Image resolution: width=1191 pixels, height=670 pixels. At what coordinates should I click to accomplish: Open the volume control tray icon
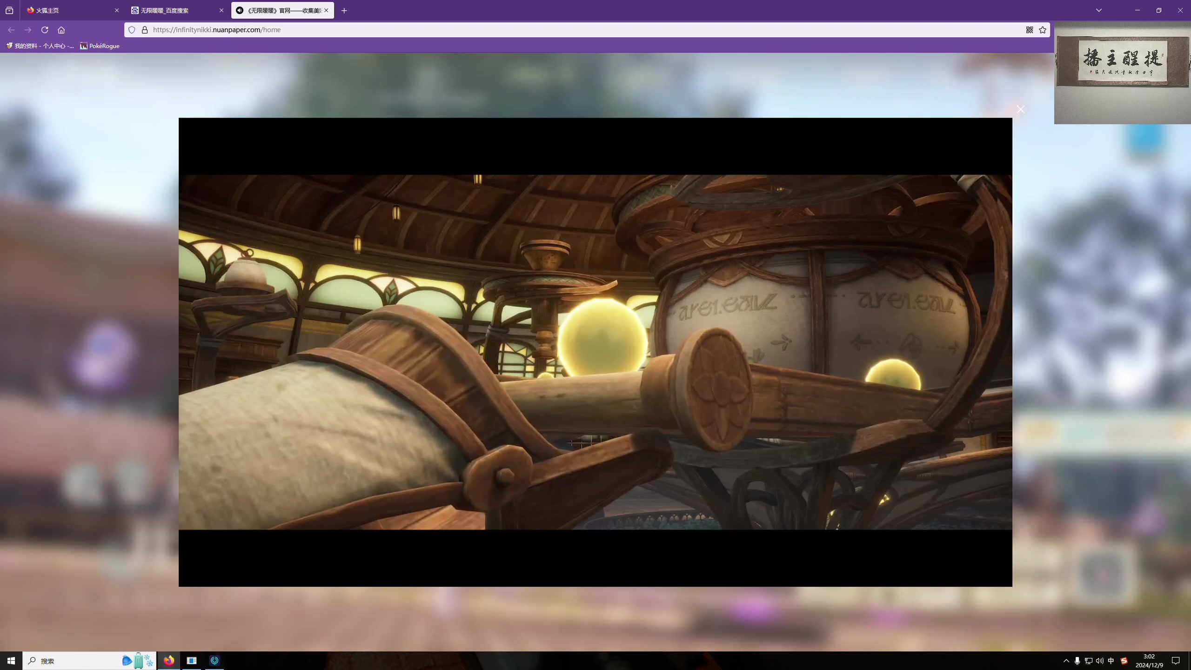tap(1100, 661)
